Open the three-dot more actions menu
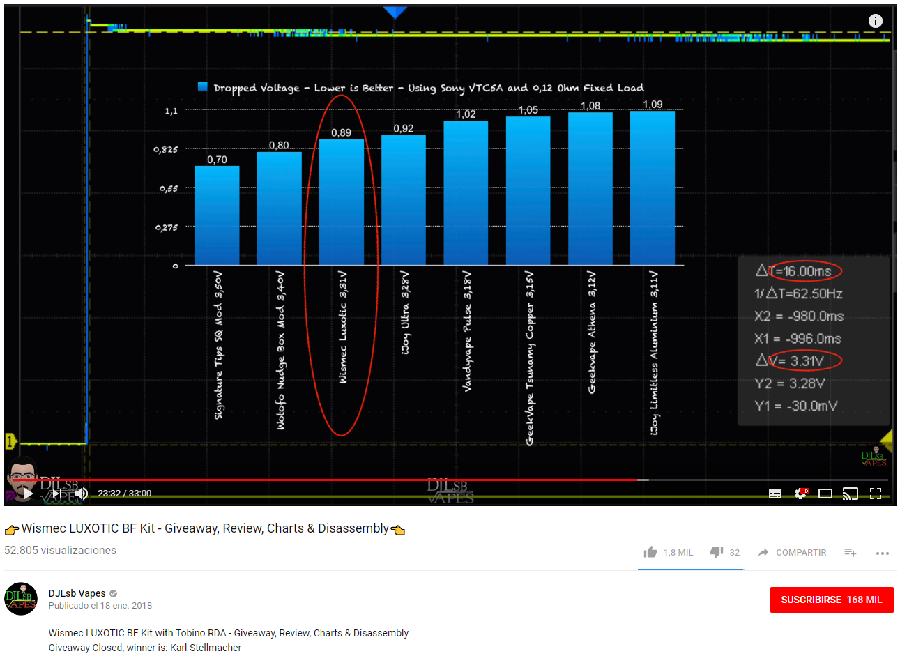Viewport: 900px width, 672px height. coord(883,553)
